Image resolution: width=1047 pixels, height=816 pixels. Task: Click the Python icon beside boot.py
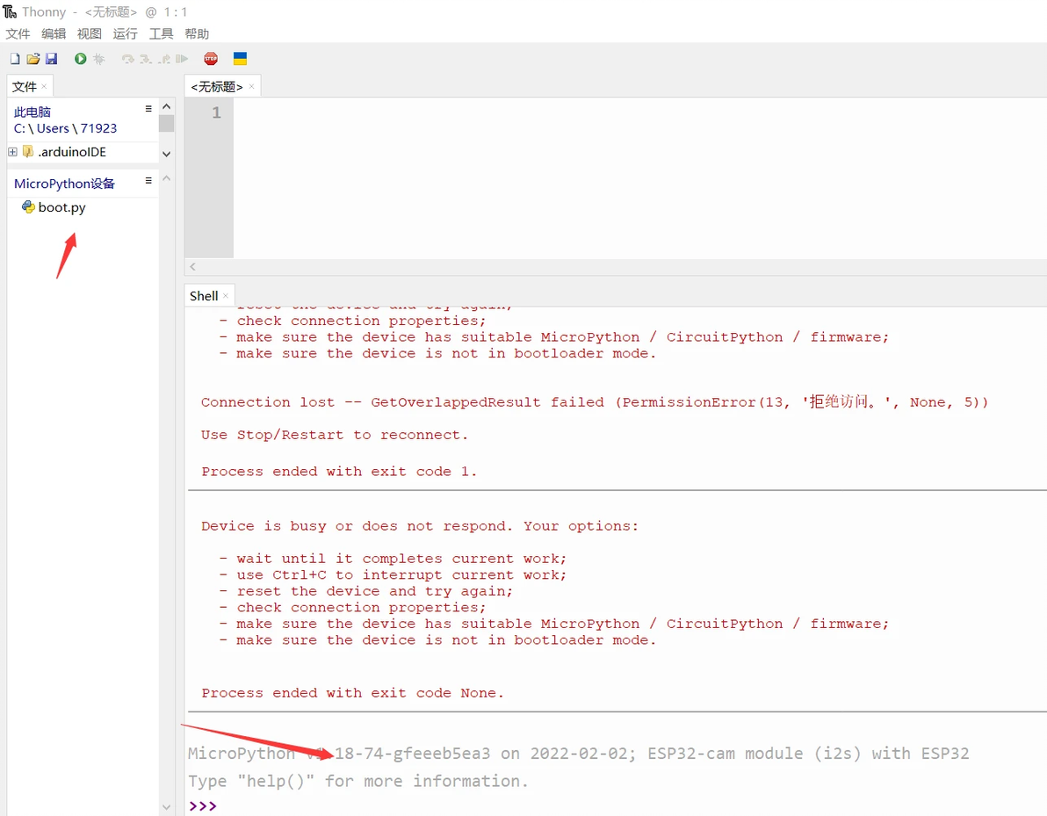pos(28,207)
